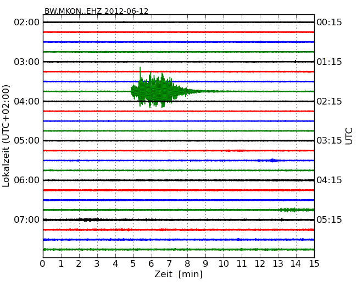Image resolution: width=357 pixels, height=286 pixels.
Task: Click x-axis tick label 9
Action: (205, 263)
